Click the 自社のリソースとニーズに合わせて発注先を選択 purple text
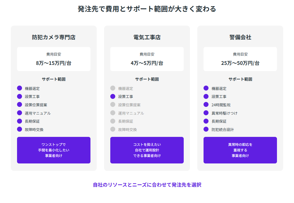Image resolution: width=294 pixels, height=203 pixels. 147,185
